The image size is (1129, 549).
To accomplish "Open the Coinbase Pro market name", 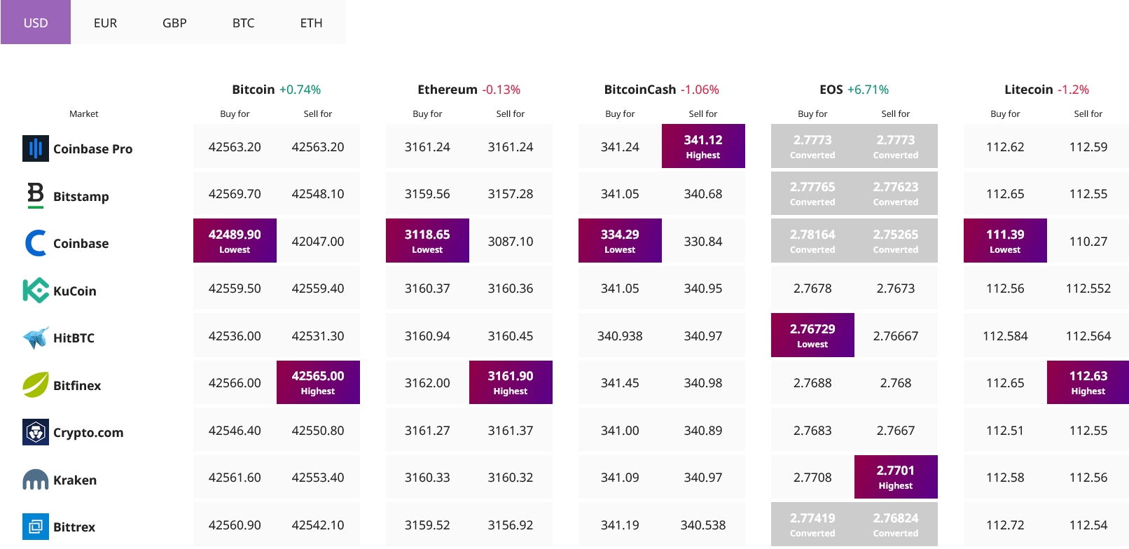I will [x=92, y=148].
